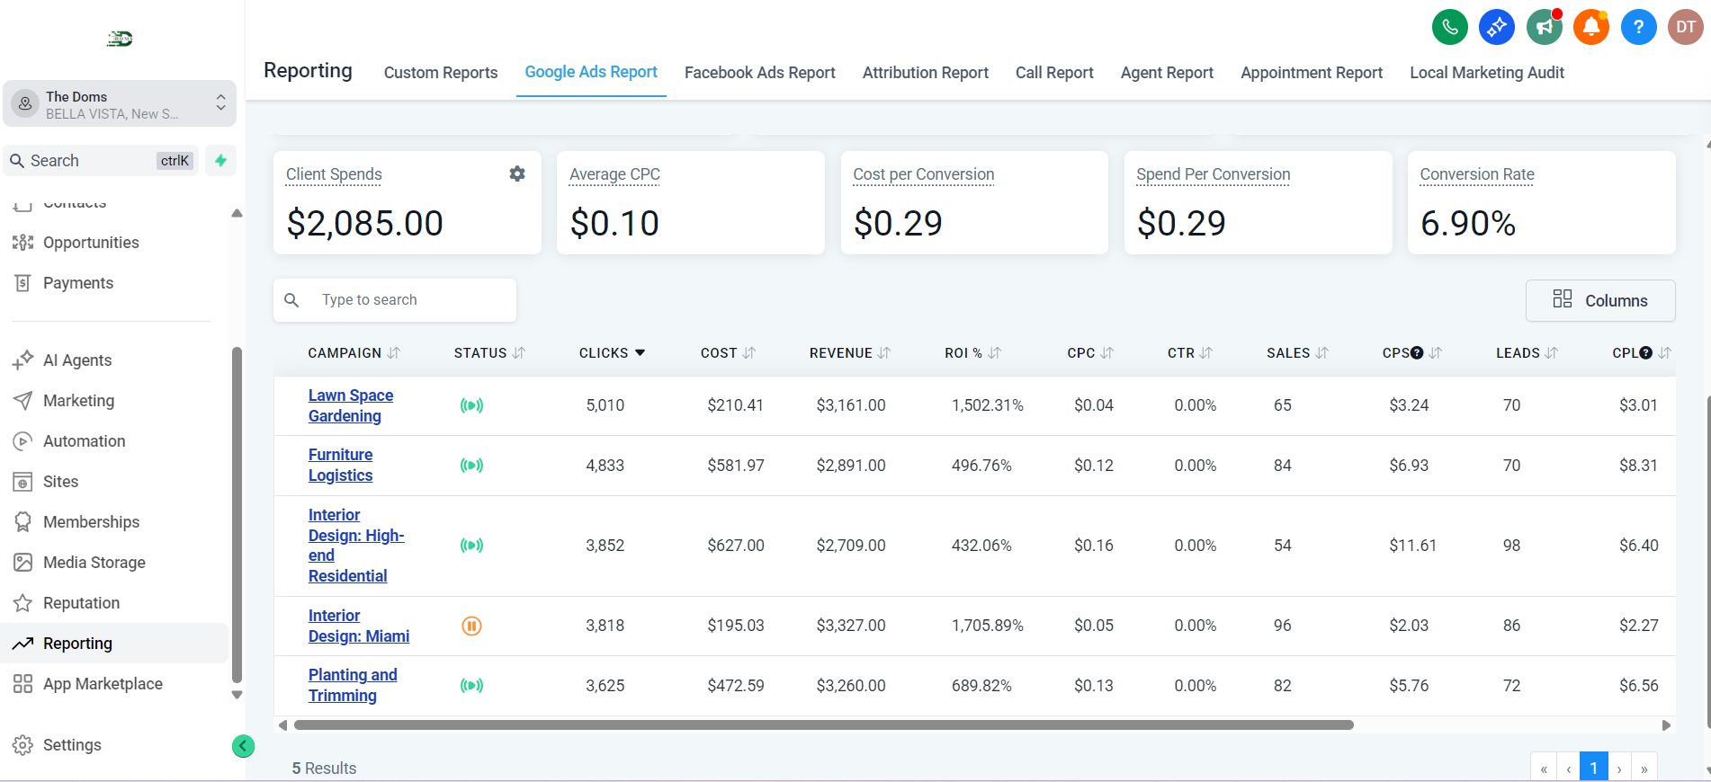
Task: Open Client Spends gear settings
Action: (x=517, y=173)
